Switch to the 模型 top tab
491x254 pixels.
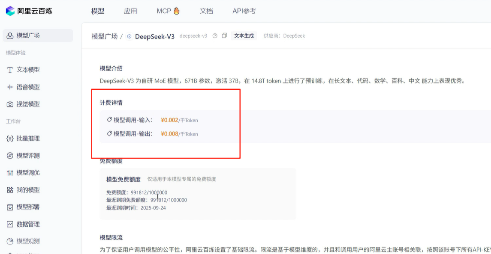click(98, 11)
